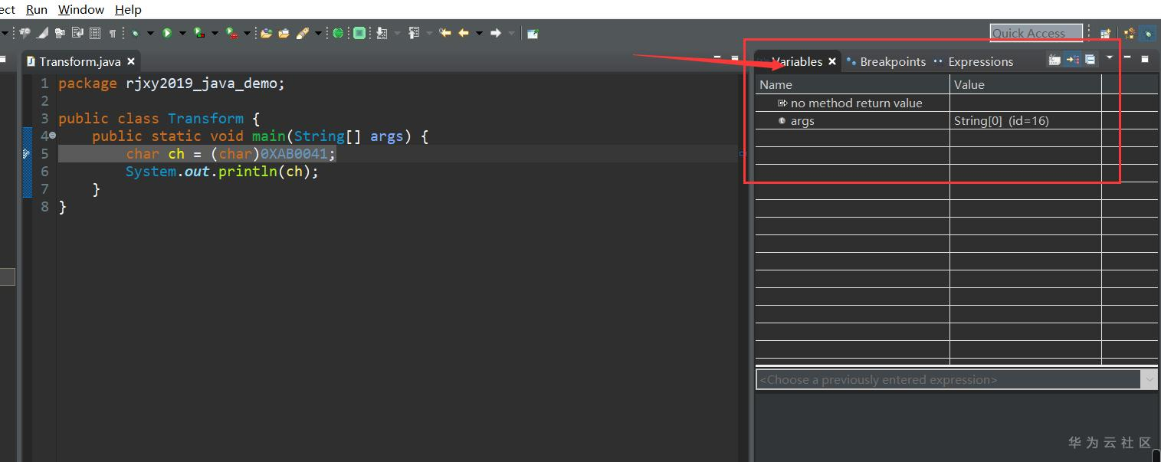1161x462 pixels.
Task: Click 'println' in line 6 of code
Action: (x=247, y=171)
